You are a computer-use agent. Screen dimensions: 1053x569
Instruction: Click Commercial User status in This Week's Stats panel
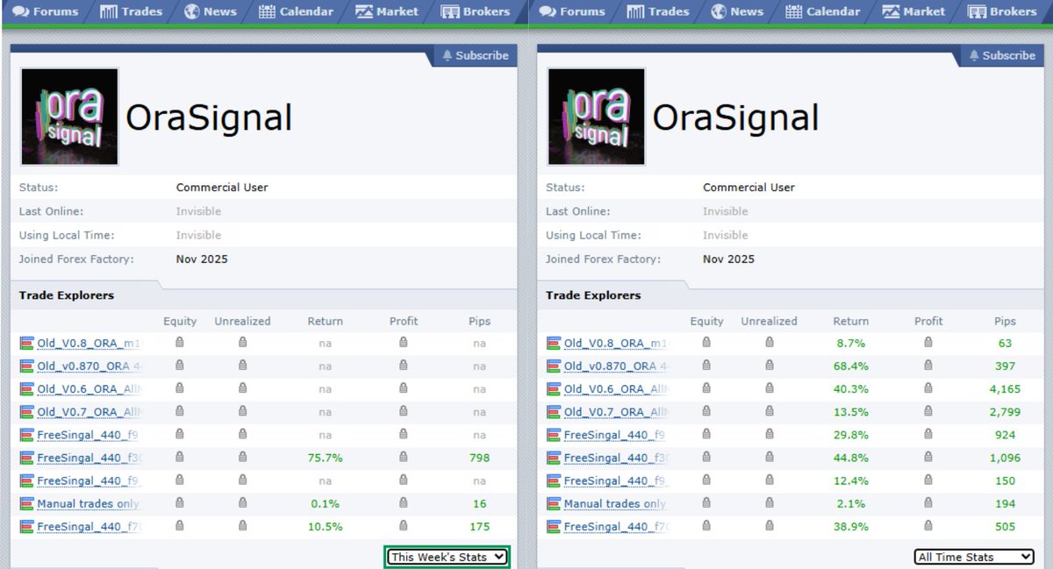[x=222, y=187]
